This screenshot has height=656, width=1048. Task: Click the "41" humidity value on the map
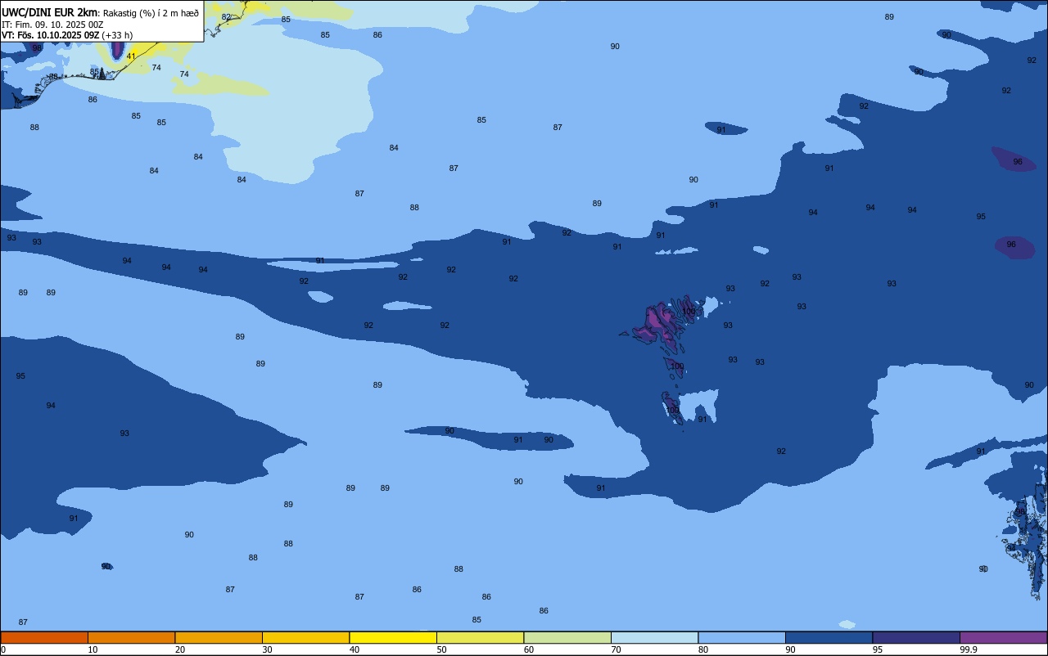tap(131, 56)
